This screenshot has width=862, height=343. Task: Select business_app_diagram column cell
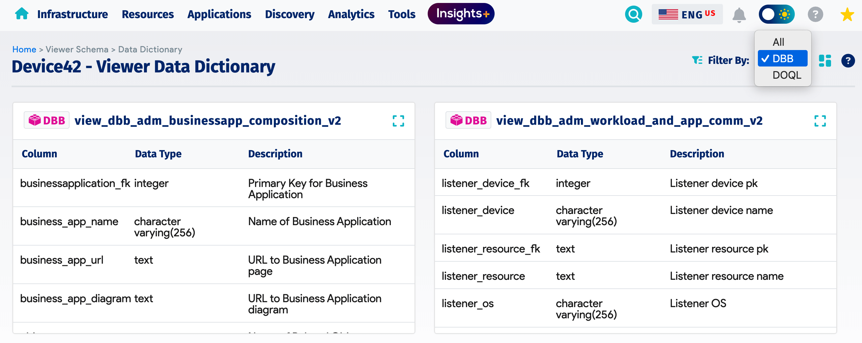click(76, 299)
